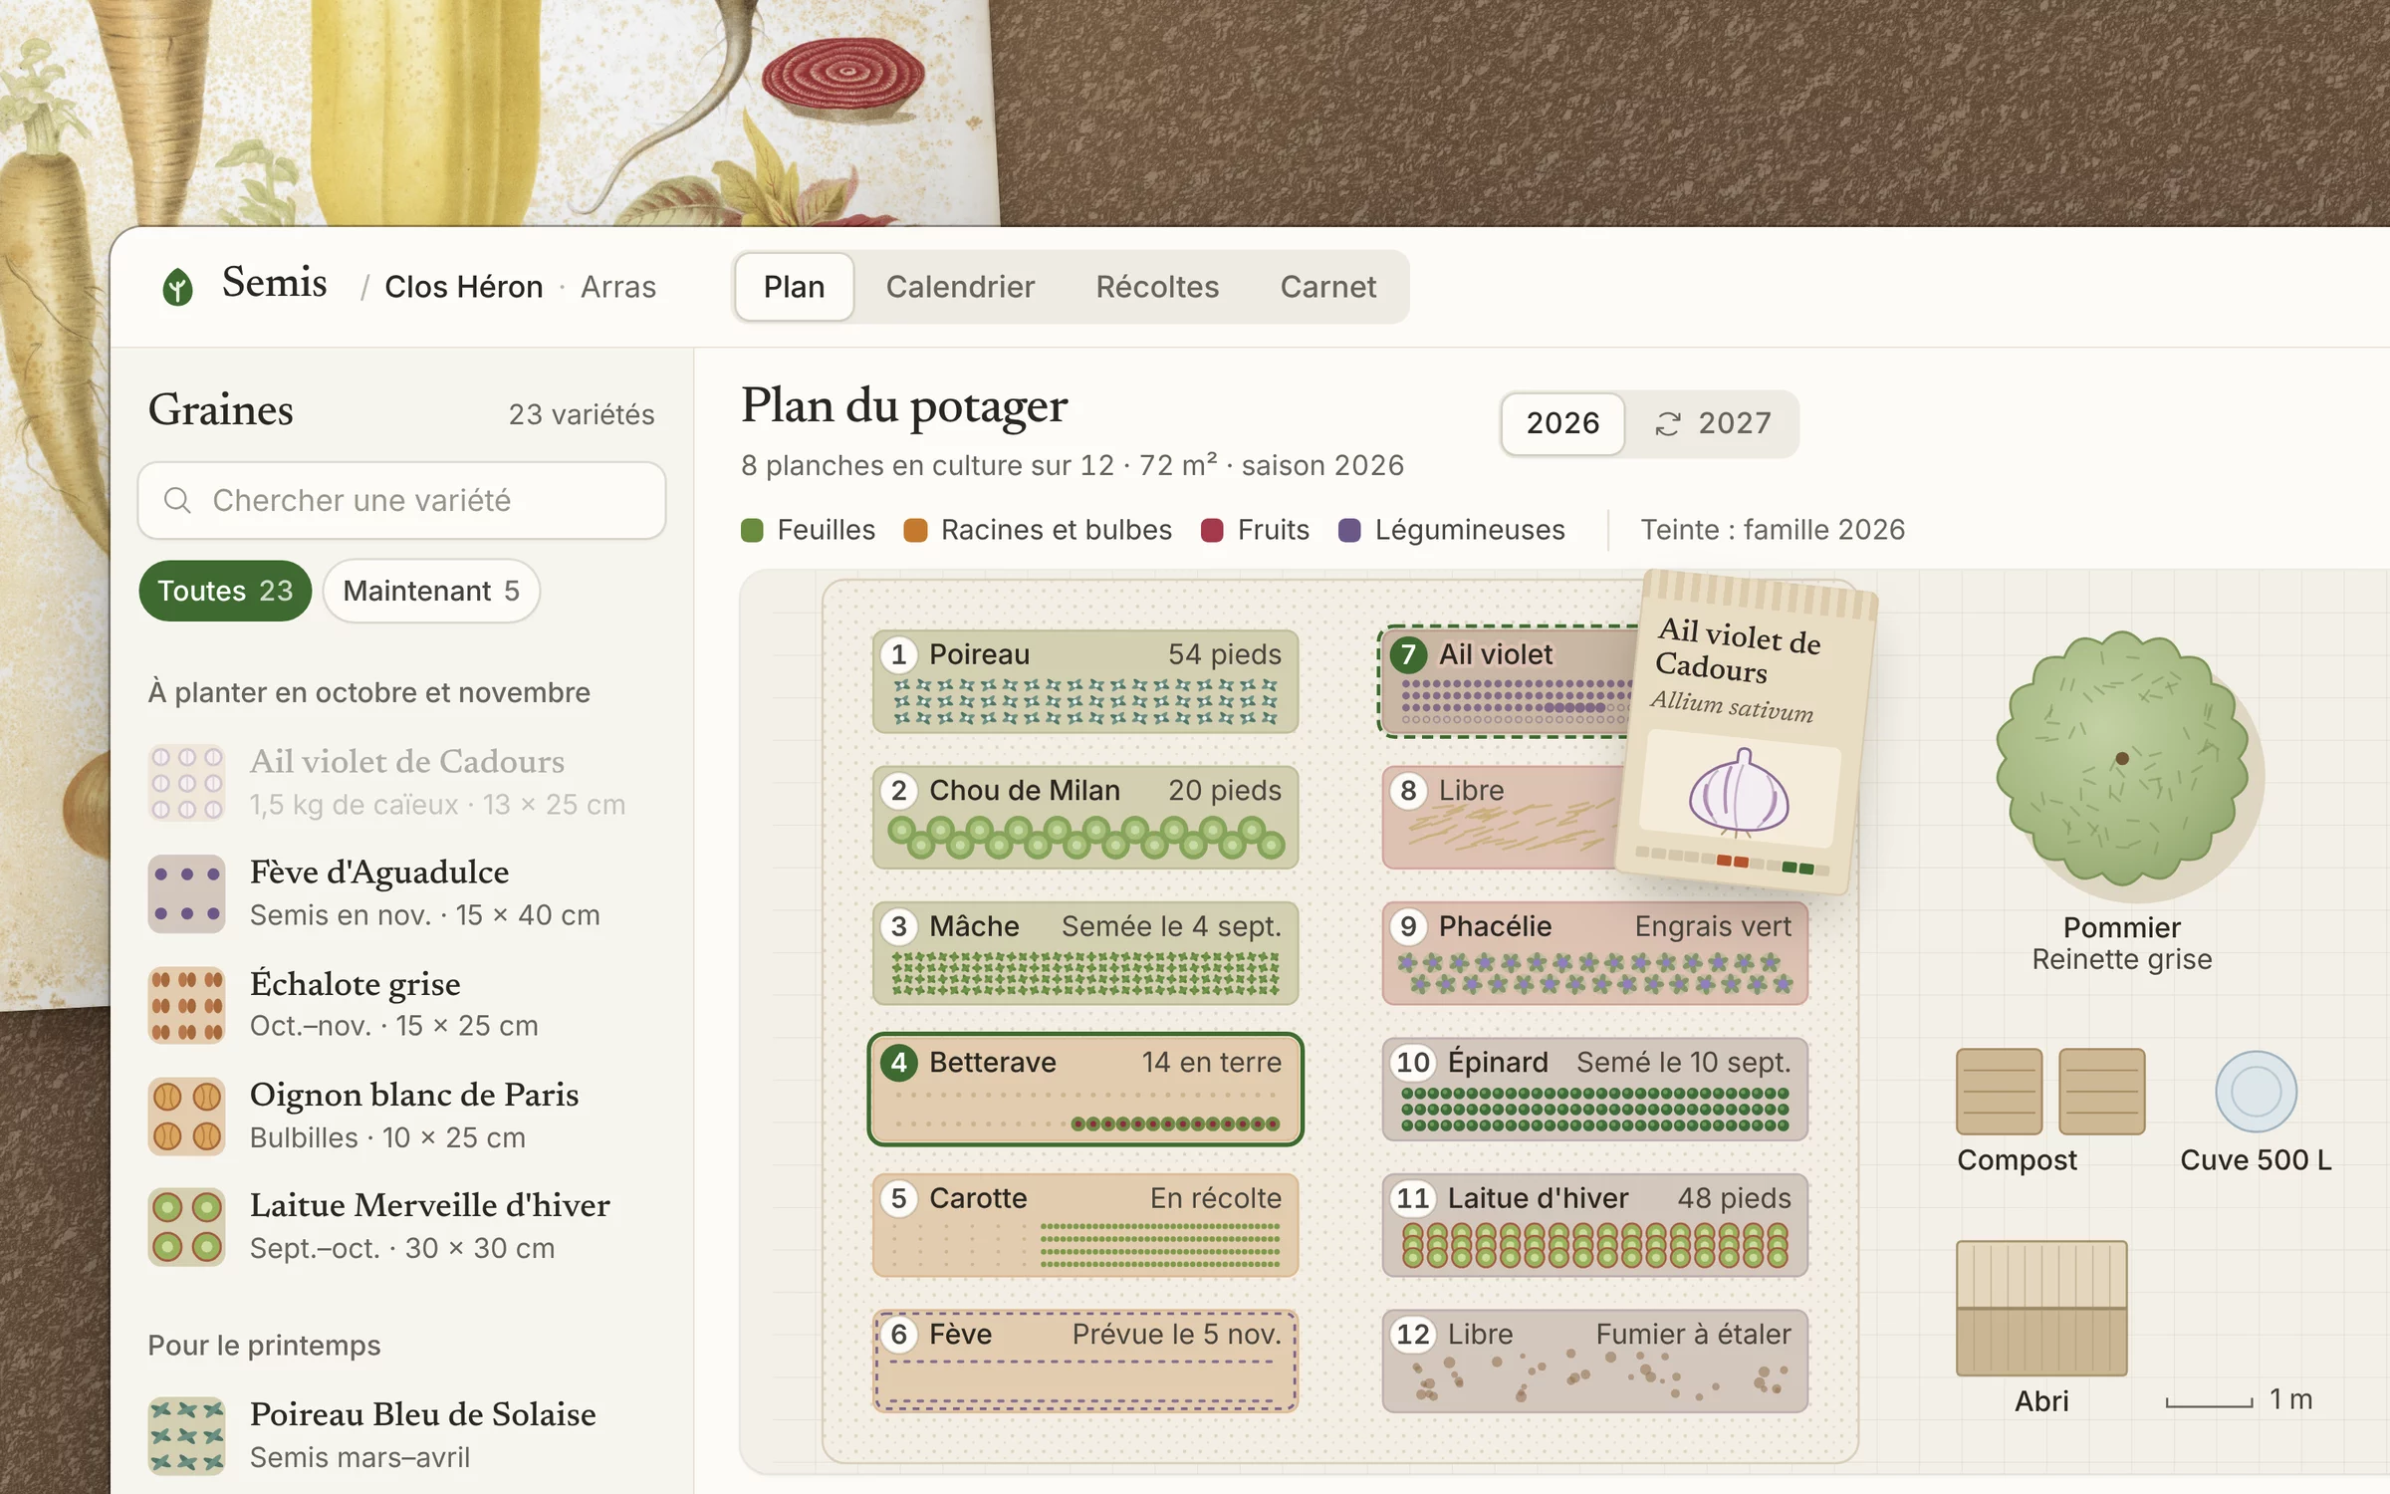2390x1494 pixels.
Task: Click the Pommier Reinette grise tree
Action: point(2122,759)
